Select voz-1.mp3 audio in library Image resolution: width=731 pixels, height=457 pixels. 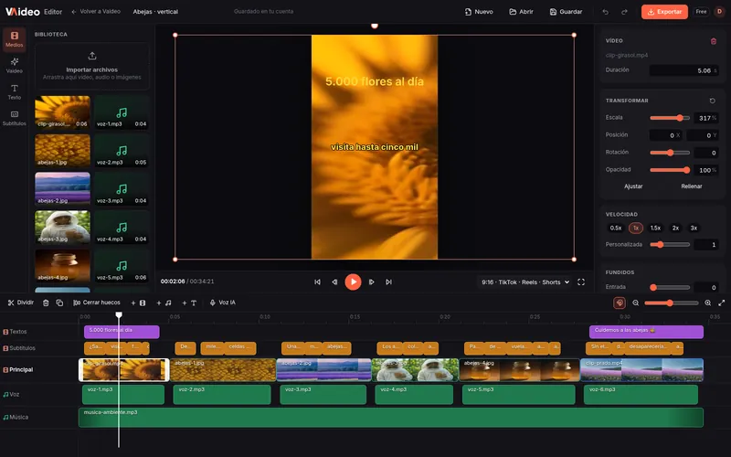(x=122, y=112)
